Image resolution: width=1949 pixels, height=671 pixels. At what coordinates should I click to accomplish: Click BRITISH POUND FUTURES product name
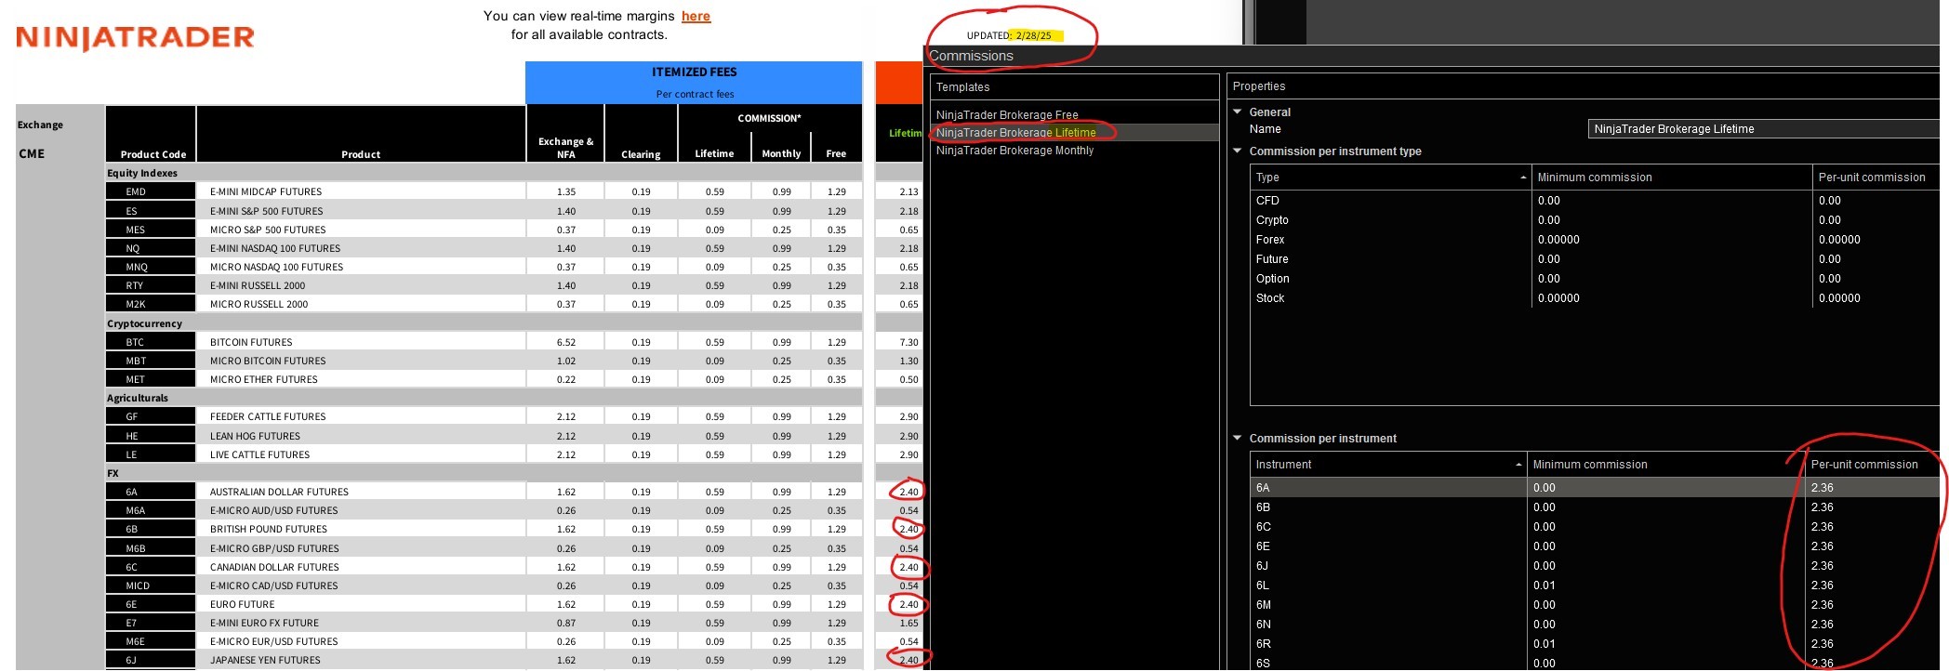click(x=269, y=529)
